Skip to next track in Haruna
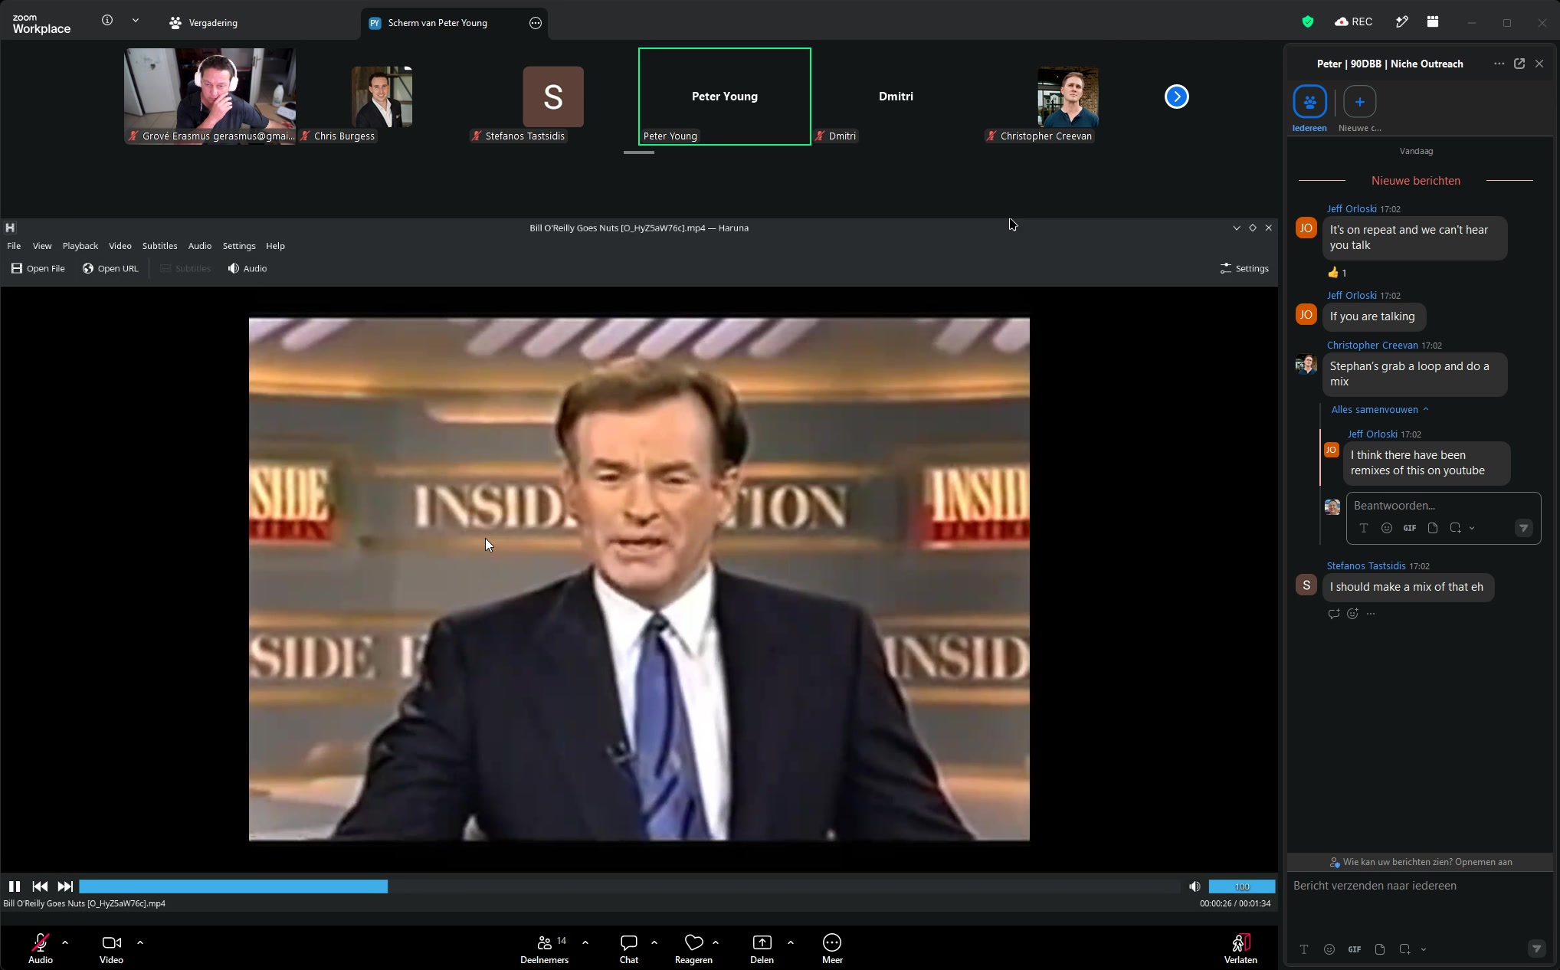This screenshot has height=970, width=1560. 65,886
